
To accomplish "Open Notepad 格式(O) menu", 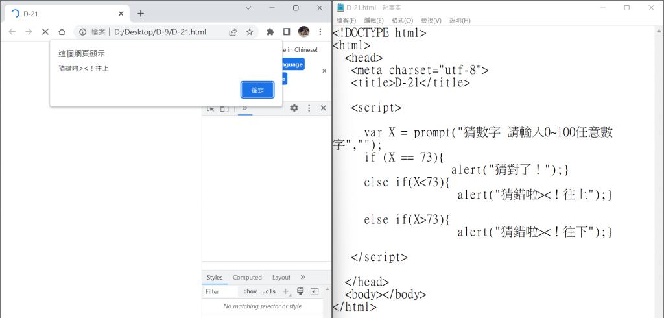I will (402, 20).
